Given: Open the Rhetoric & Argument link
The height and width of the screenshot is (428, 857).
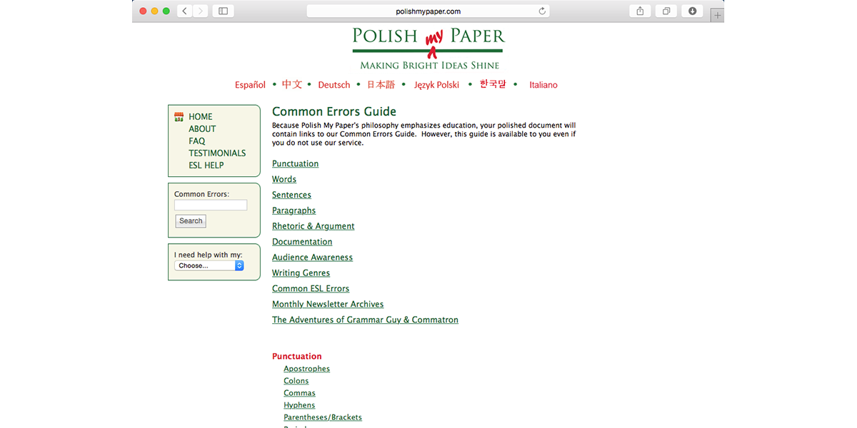Looking at the screenshot, I should coord(314,227).
